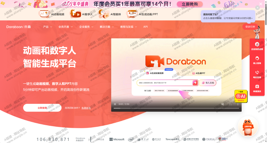Click the Doratoon 来画 logo
This screenshot has width=267, height=143.
19,27
